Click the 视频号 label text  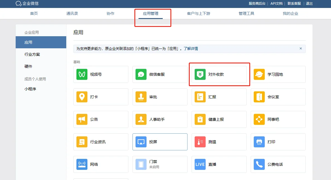point(96,74)
